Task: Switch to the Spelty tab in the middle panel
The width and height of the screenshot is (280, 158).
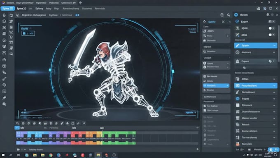Action: [212, 21]
